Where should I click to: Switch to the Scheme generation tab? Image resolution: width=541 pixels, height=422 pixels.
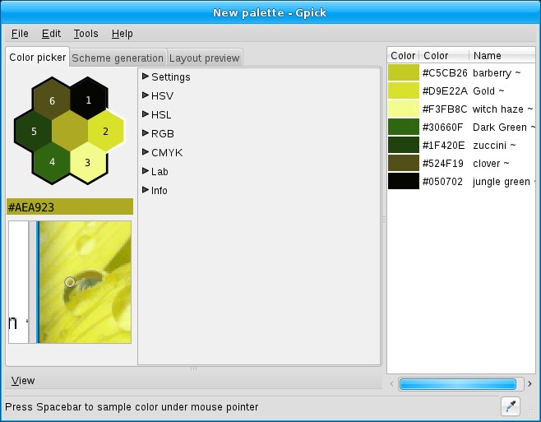[118, 58]
